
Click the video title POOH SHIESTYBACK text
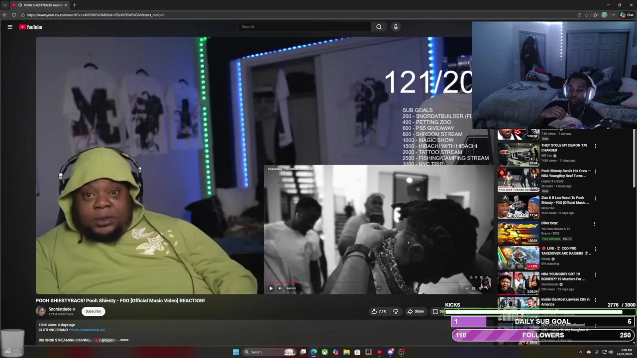[120, 300]
